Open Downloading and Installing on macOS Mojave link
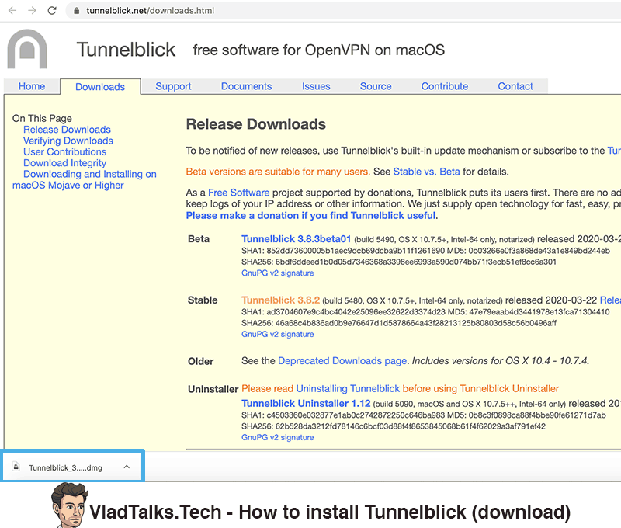The image size is (621, 528). 85,179
